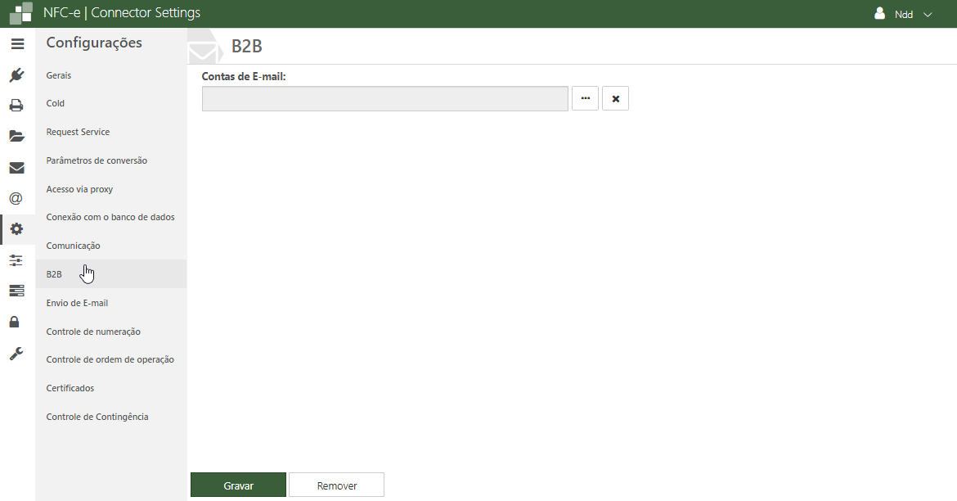
Task: Browse email accounts with ellipsis button
Action: (586, 98)
